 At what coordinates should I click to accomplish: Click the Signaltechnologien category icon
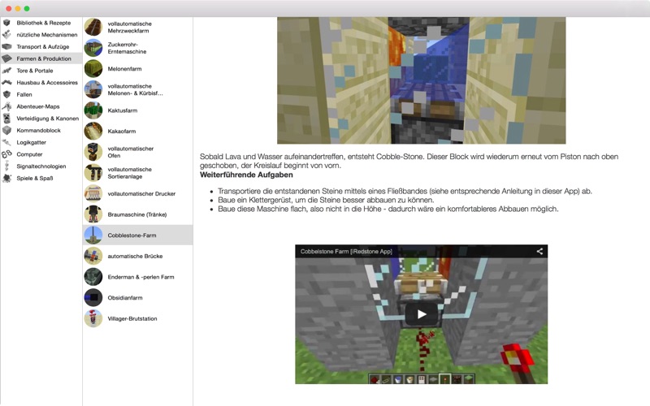pos(6,166)
